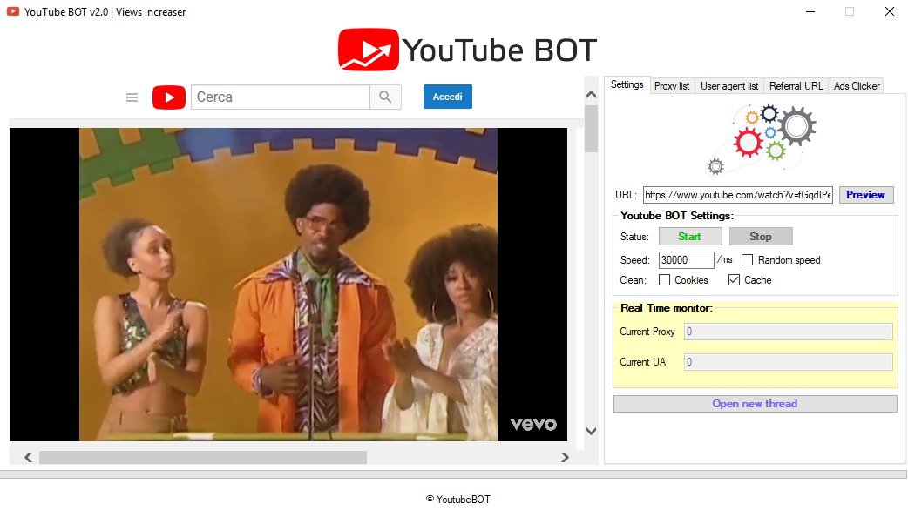The width and height of the screenshot is (908, 510).
Task: Click the Current Proxy field
Action: tap(788, 332)
